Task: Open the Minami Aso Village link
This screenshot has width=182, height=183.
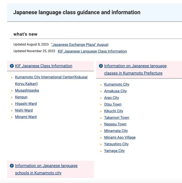Action: coord(120,137)
